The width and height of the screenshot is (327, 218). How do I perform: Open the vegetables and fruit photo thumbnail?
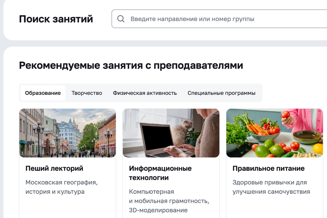(274, 133)
